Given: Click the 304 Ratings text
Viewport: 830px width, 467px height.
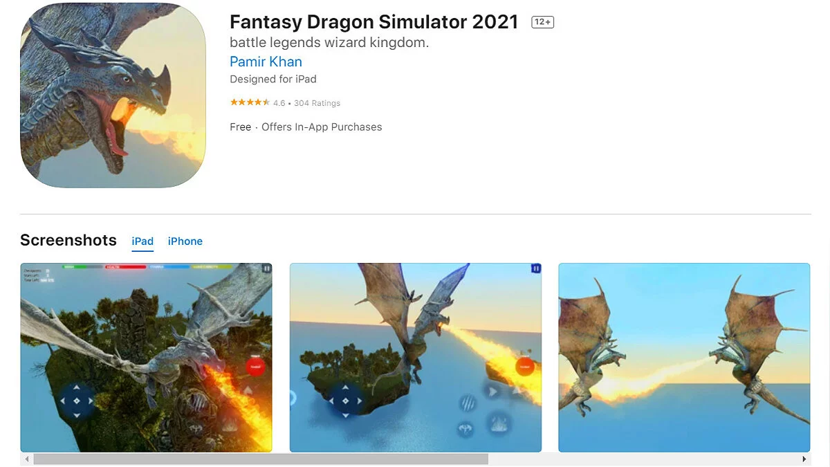Looking at the screenshot, I should 317,103.
